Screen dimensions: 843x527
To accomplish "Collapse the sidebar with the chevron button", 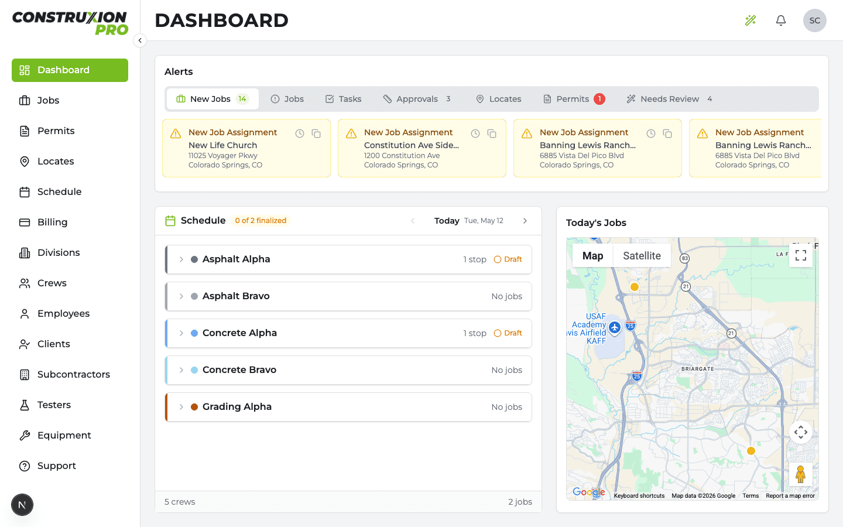I will (x=140, y=40).
